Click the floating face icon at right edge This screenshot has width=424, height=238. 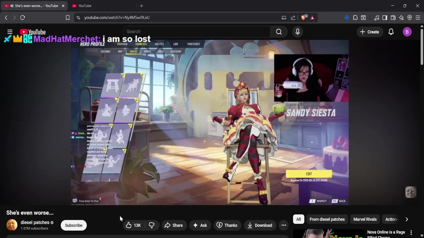411,192
